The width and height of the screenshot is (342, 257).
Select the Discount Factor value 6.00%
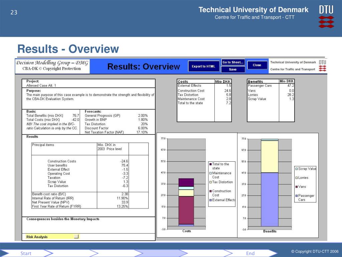[x=143, y=128]
